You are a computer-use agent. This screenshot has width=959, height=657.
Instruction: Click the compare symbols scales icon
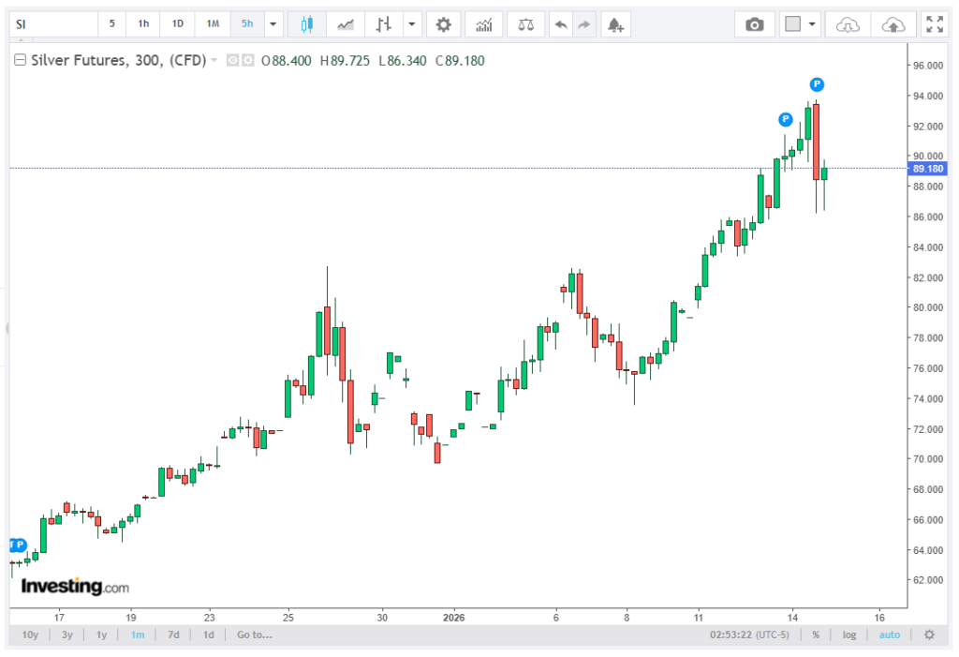pyautogui.click(x=525, y=24)
